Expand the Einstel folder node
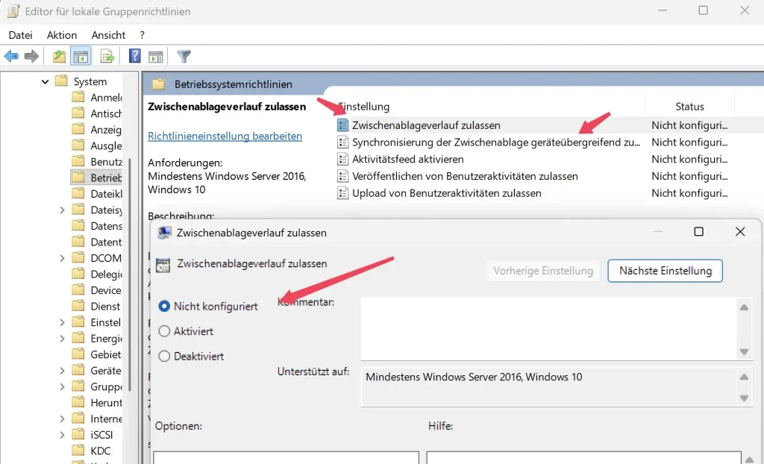Screen dimensions: 764x464 click(62, 323)
